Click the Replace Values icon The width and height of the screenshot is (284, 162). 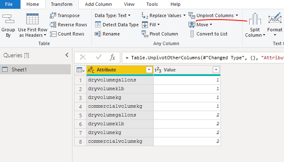(145, 15)
